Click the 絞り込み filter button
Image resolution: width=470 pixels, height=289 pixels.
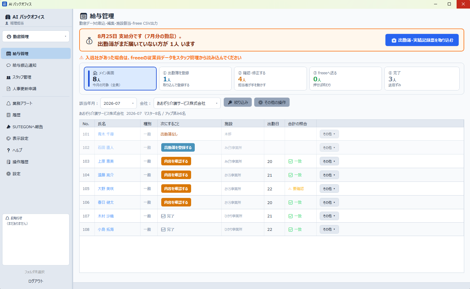pyautogui.click(x=238, y=102)
